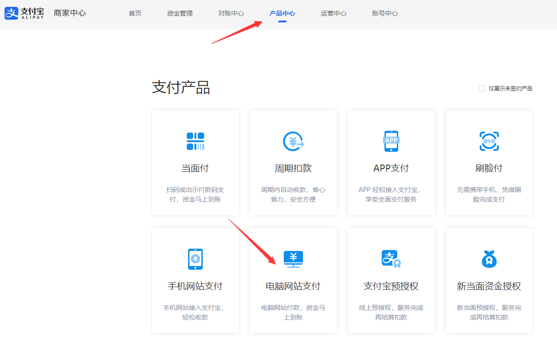Open the 支付宝预授权 product title
Screen dimensions: 557x341
pyautogui.click(x=391, y=286)
